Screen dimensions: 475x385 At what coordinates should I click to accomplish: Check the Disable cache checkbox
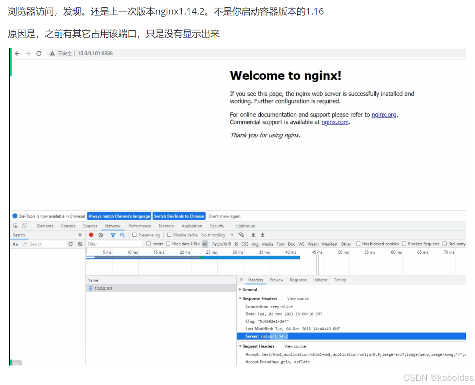[x=169, y=235]
